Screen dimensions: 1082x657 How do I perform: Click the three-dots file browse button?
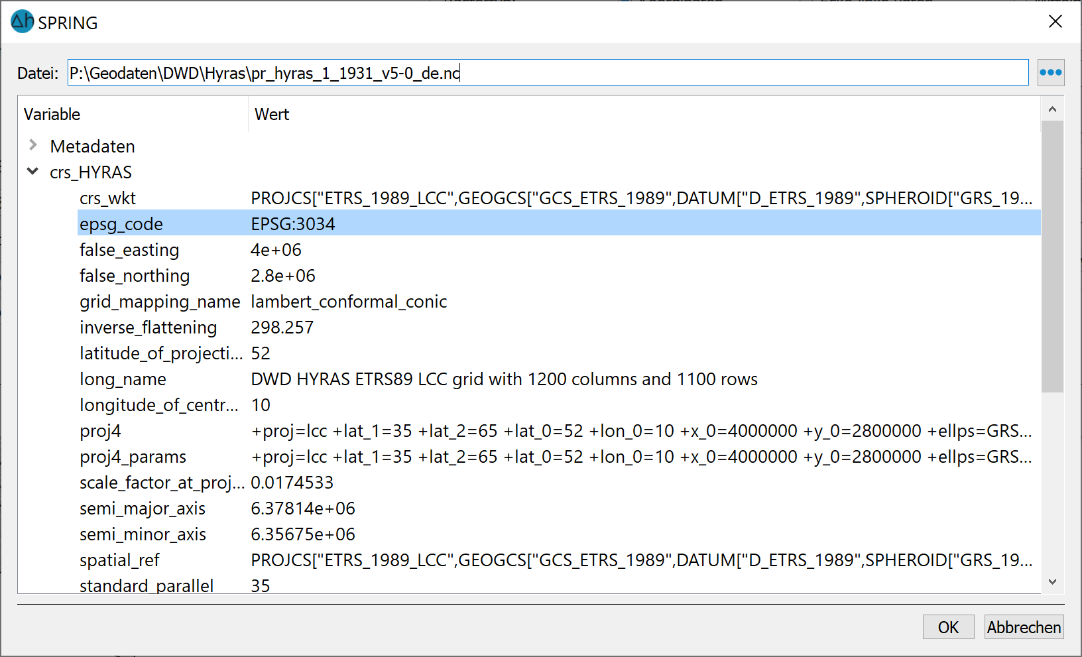[1050, 73]
